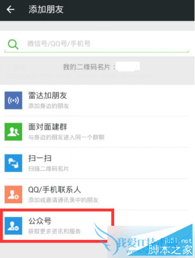Select the blue scan QR icon
Screen dimensions: 195x258
point(14,163)
